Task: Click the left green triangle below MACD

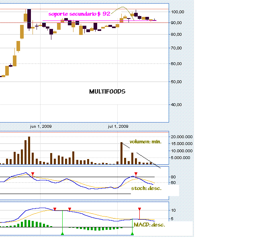Action: point(62,233)
